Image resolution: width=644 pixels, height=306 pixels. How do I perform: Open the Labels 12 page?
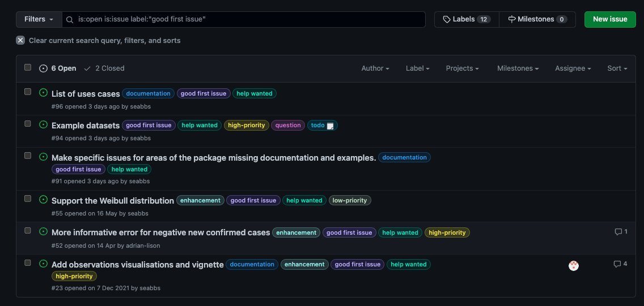[467, 19]
